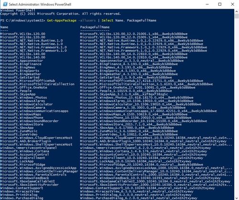239x200 pixels.
Task: Click the MicrosoftEdge full package name
Action: tap(141, 165)
